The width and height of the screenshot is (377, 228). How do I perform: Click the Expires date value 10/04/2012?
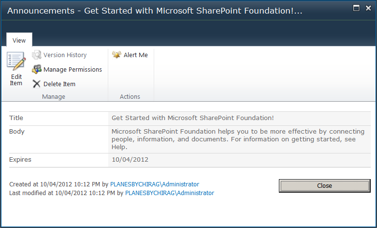tap(130, 160)
